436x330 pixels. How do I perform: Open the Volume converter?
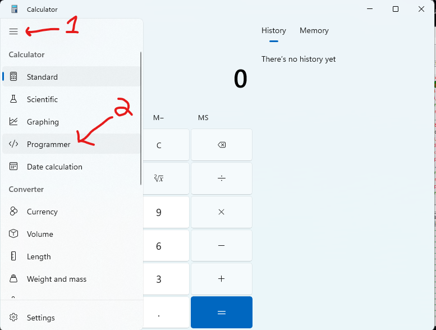click(x=71, y=233)
